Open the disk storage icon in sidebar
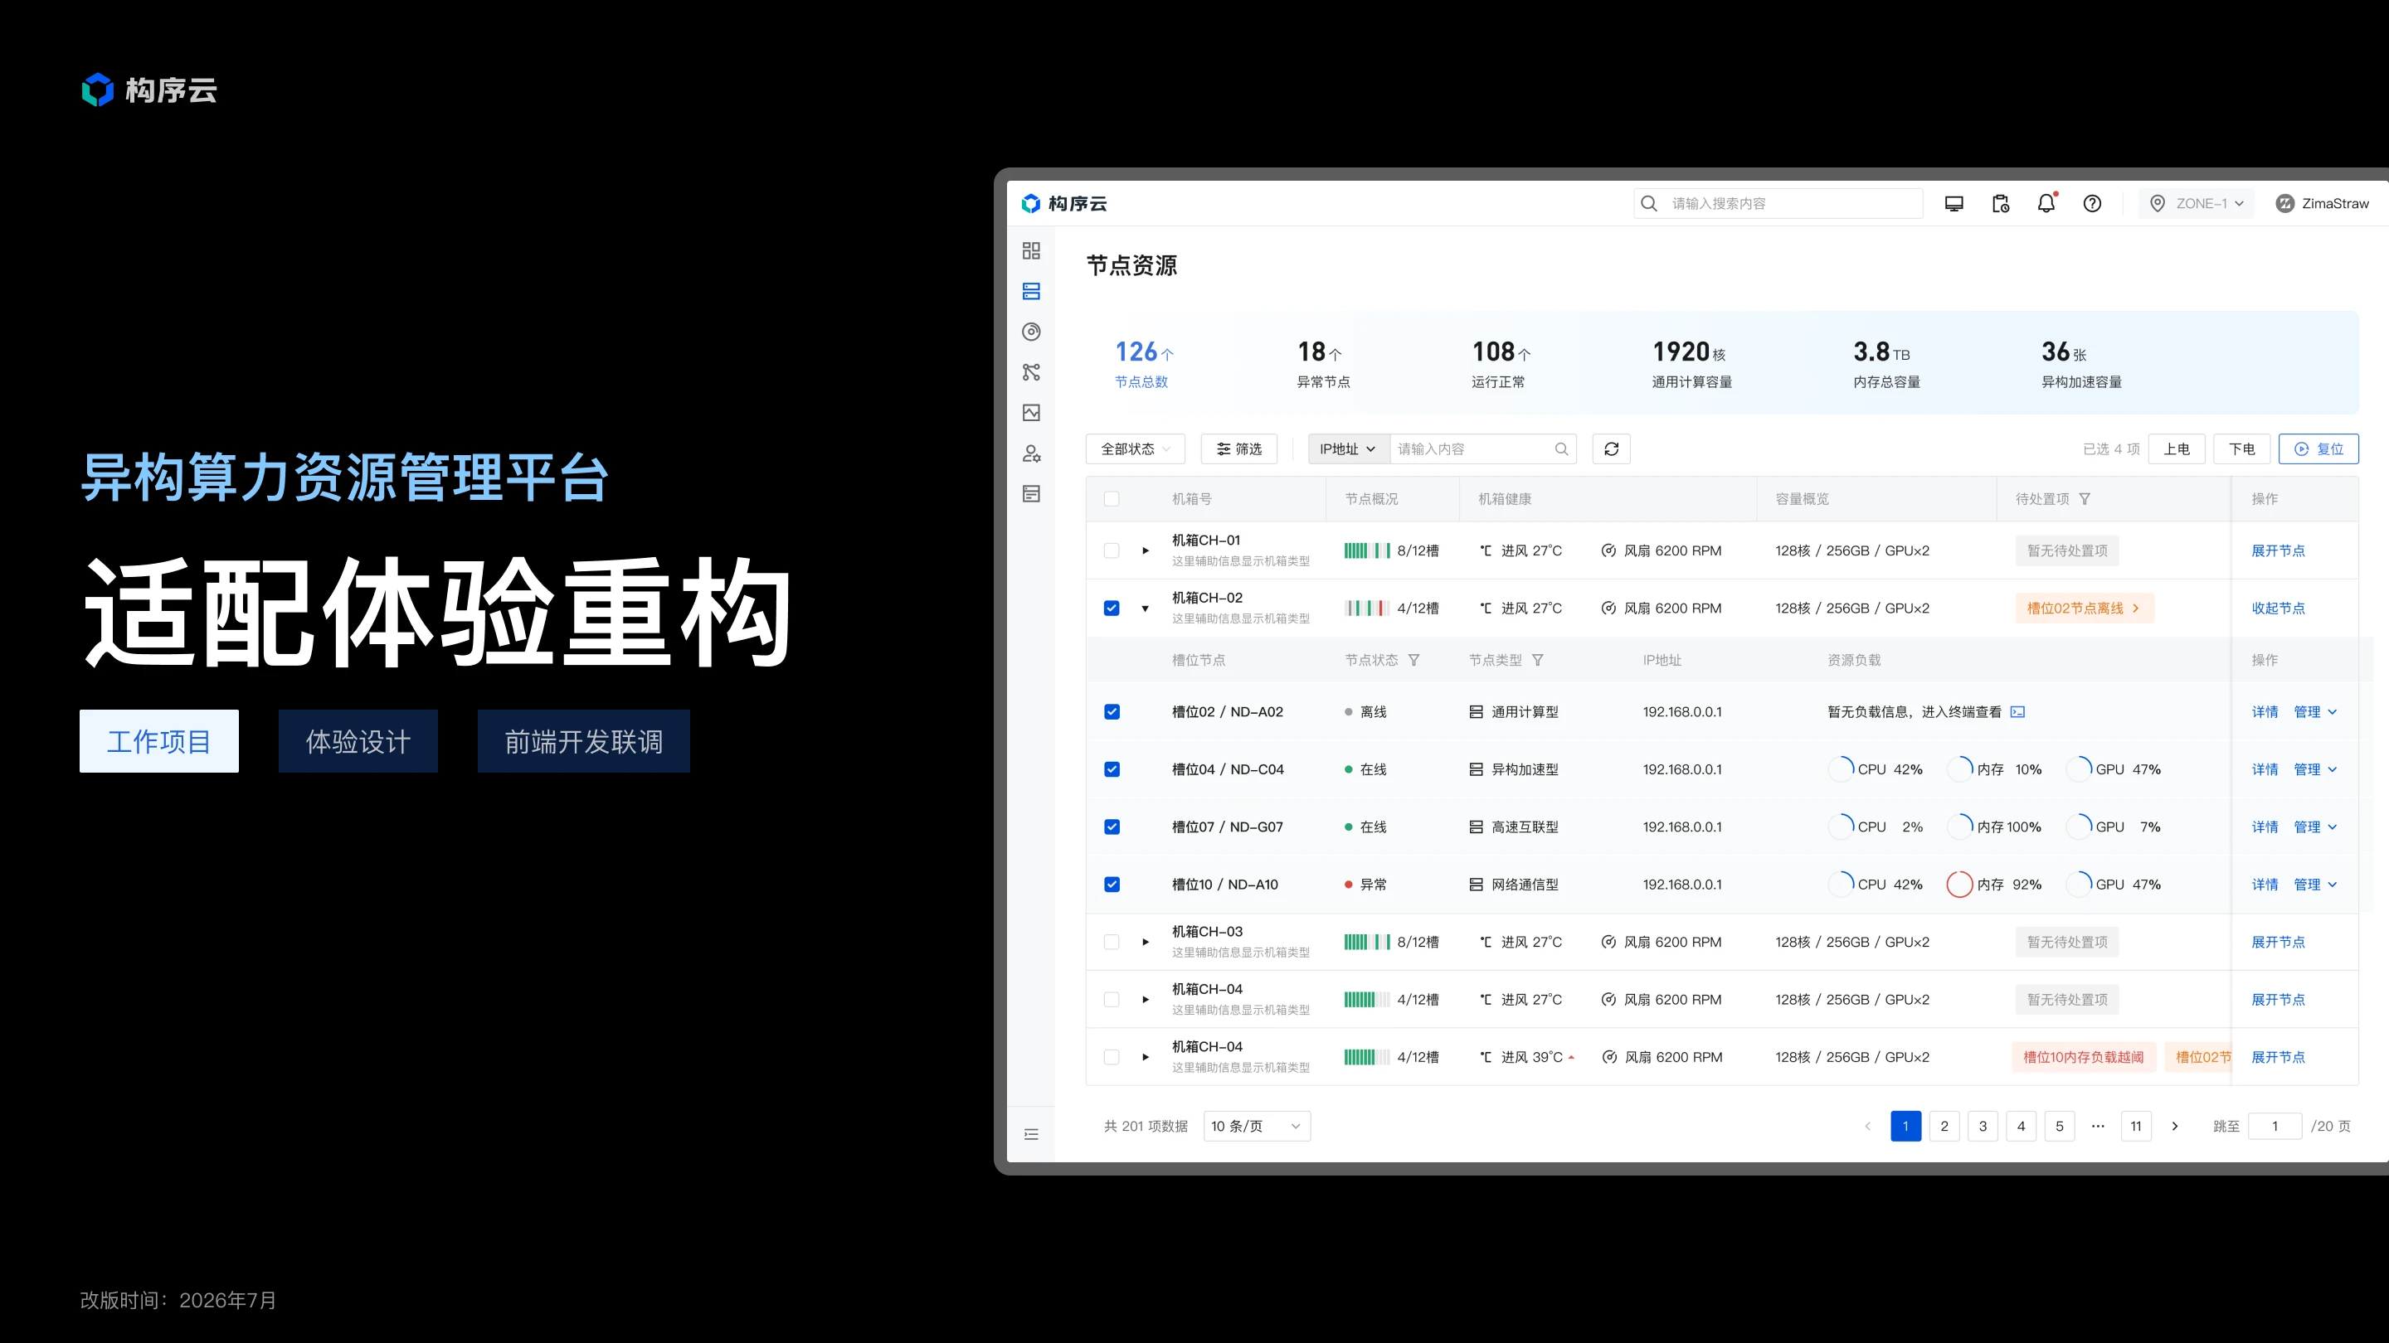2389x1343 pixels. 1031,332
